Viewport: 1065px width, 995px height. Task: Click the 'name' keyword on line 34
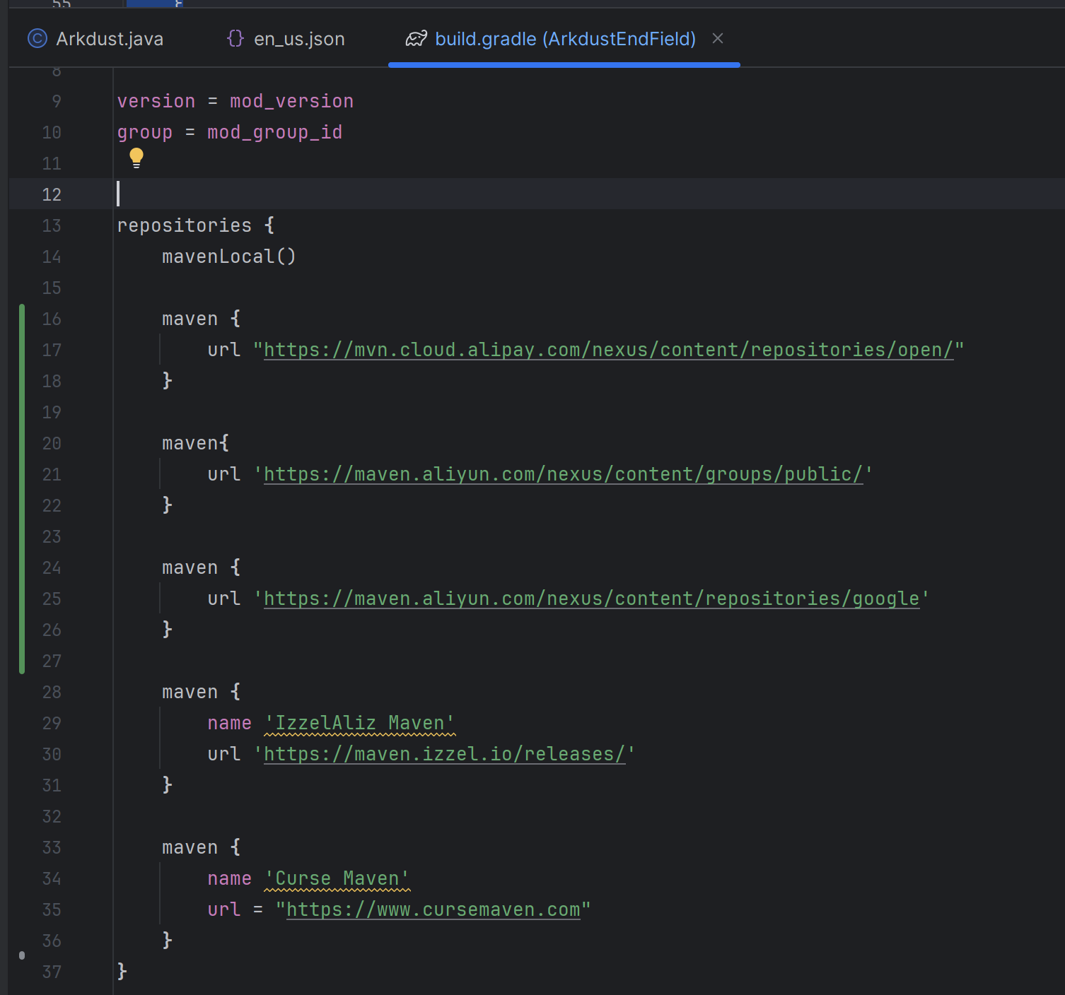click(229, 878)
